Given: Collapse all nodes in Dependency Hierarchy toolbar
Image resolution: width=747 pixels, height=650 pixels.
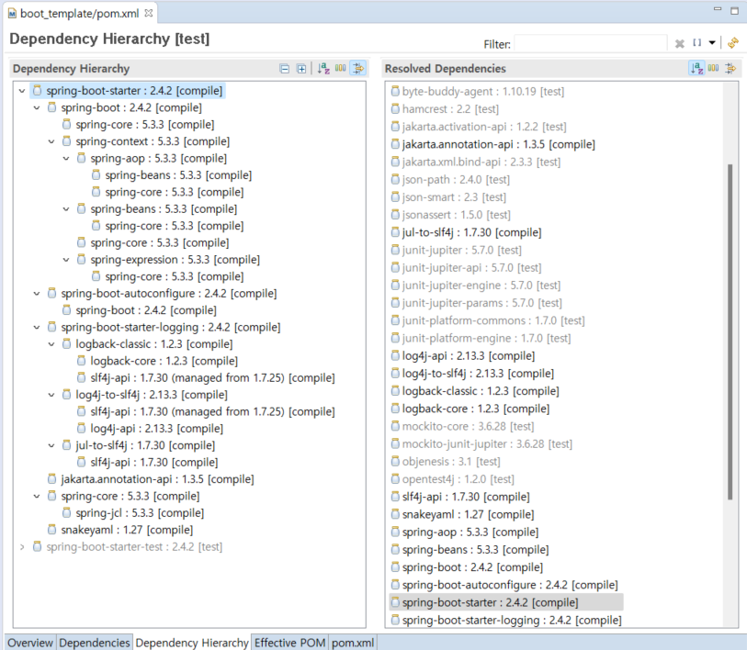Looking at the screenshot, I should point(285,69).
